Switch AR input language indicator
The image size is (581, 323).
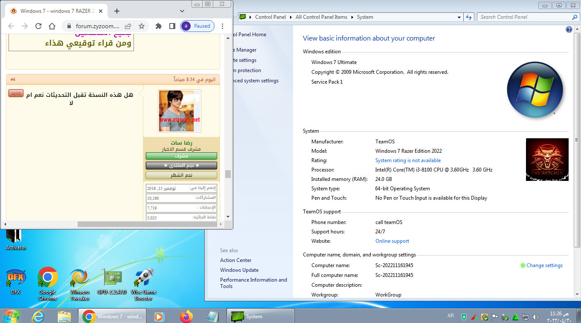(450, 316)
